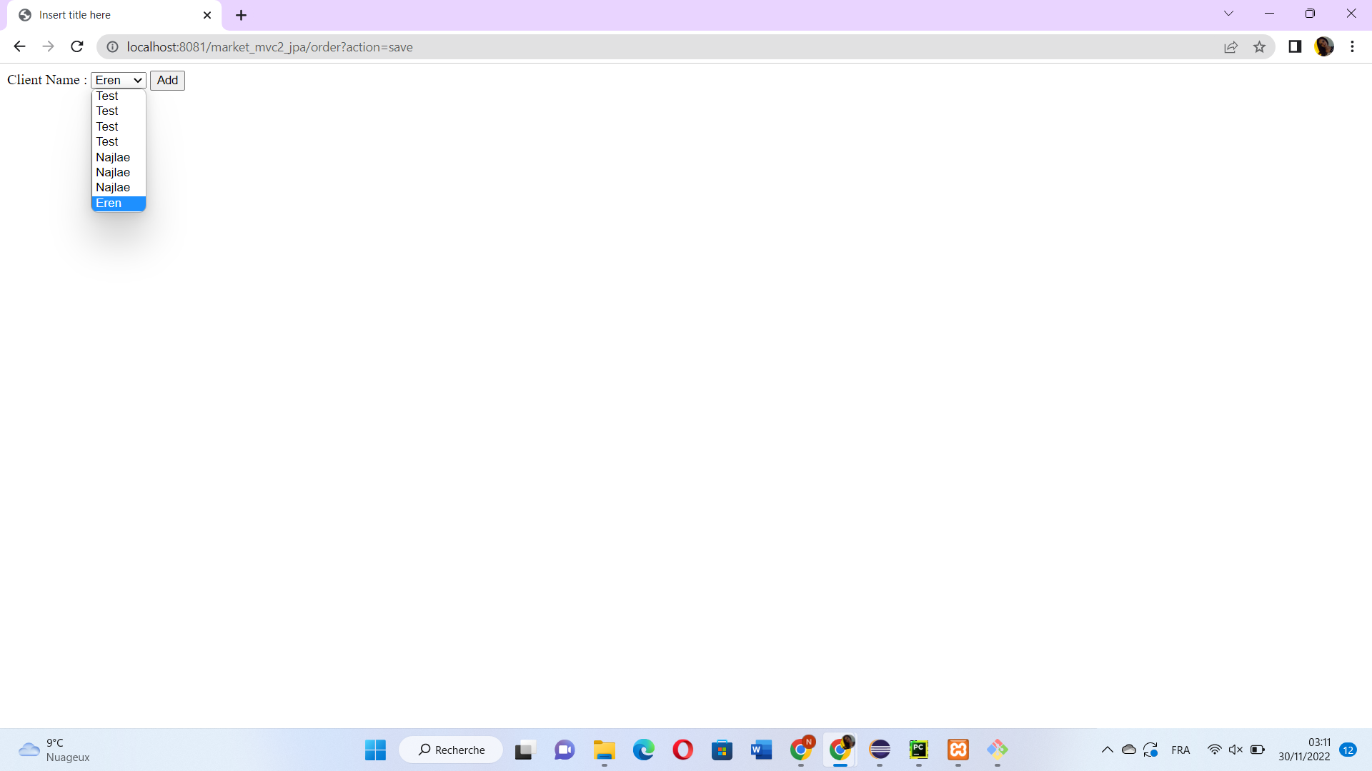View site information icon in address bar

(x=112, y=47)
